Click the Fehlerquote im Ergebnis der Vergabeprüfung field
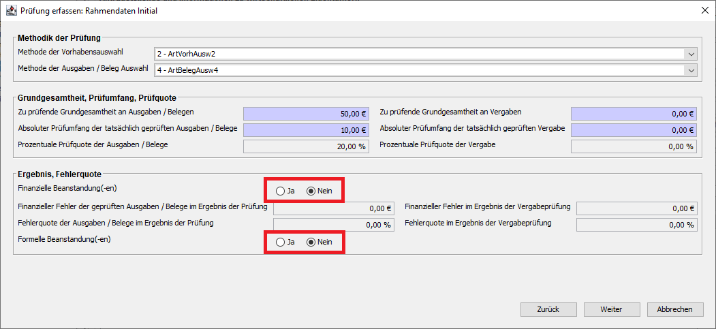The height and width of the screenshot is (329, 716). [637, 225]
